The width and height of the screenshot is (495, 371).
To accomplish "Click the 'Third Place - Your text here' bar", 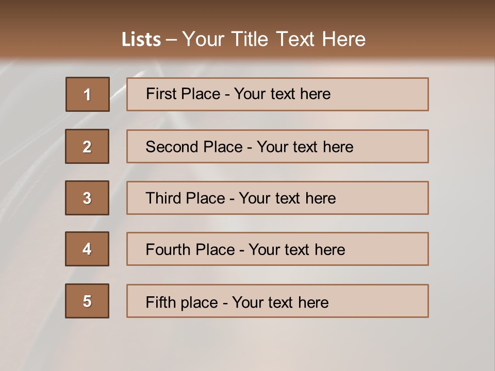I will (277, 198).
